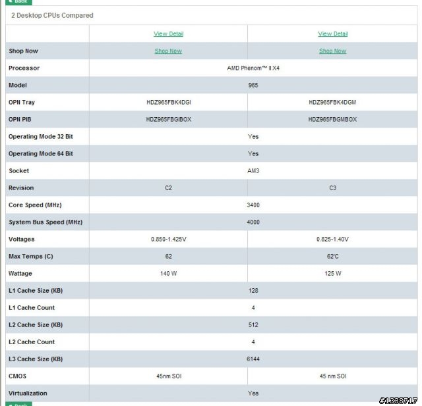Select L1 Cache Count value '4'
422x406 pixels.
pos(253,308)
